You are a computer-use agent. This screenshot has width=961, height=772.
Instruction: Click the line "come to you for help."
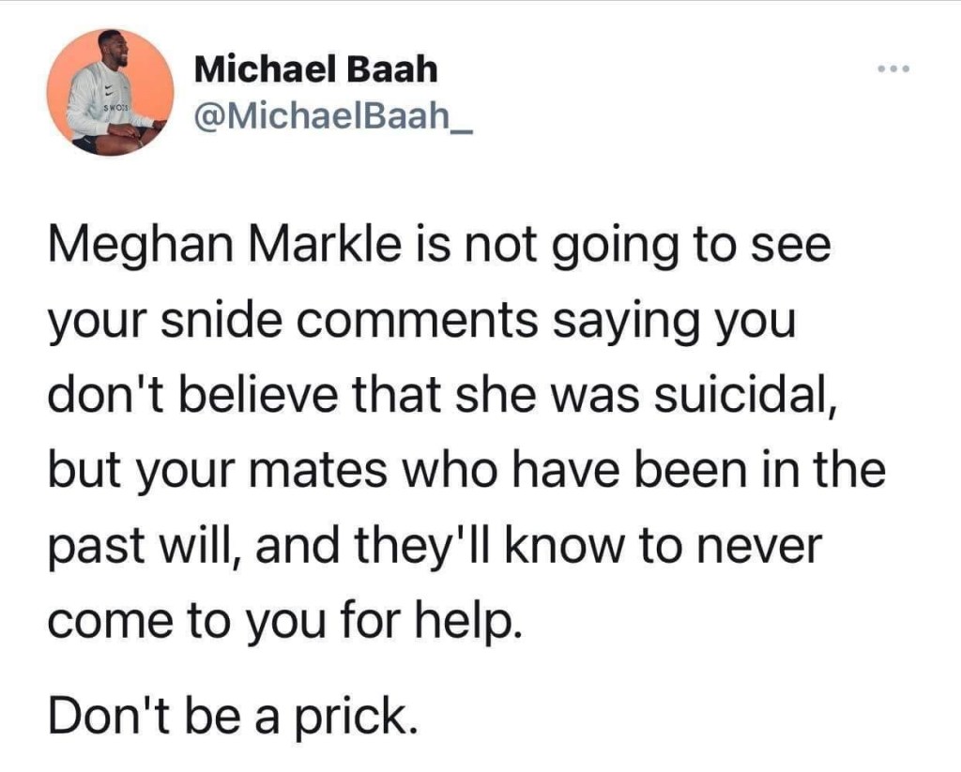click(x=282, y=619)
